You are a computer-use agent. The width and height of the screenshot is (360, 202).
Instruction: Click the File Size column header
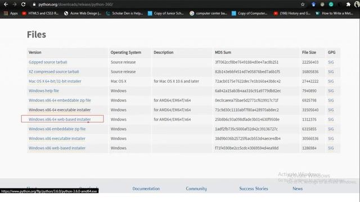point(309,52)
